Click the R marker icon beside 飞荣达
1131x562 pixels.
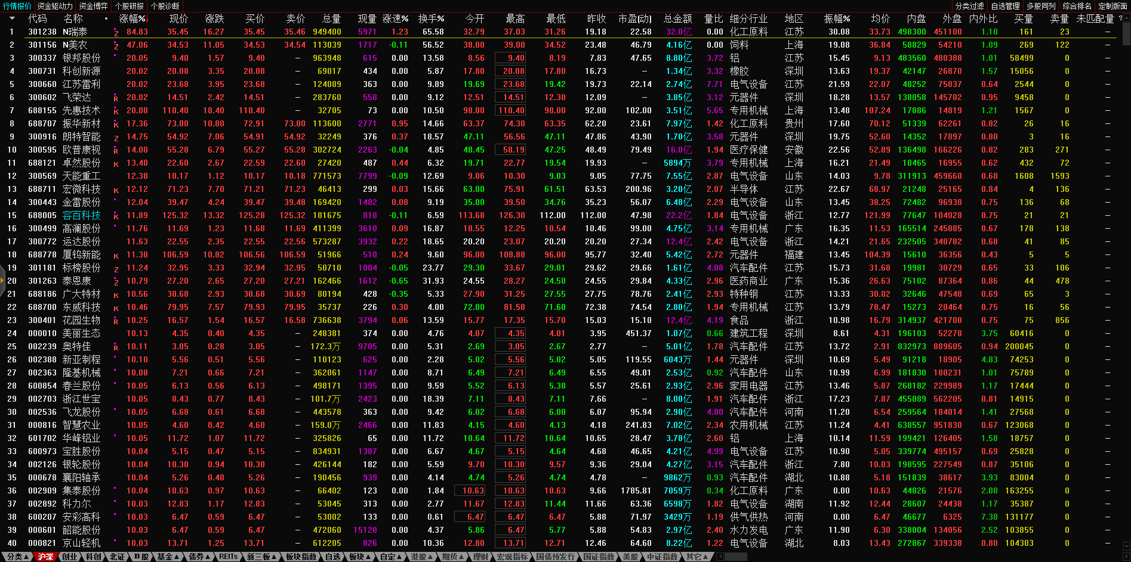116,98
